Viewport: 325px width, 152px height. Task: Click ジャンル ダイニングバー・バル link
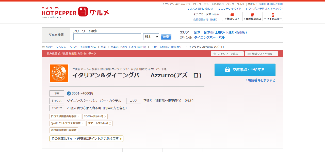click(209, 37)
